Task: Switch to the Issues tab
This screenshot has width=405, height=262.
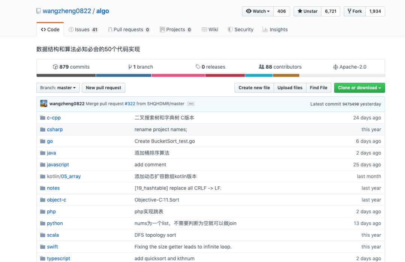Action: pyautogui.click(x=83, y=29)
